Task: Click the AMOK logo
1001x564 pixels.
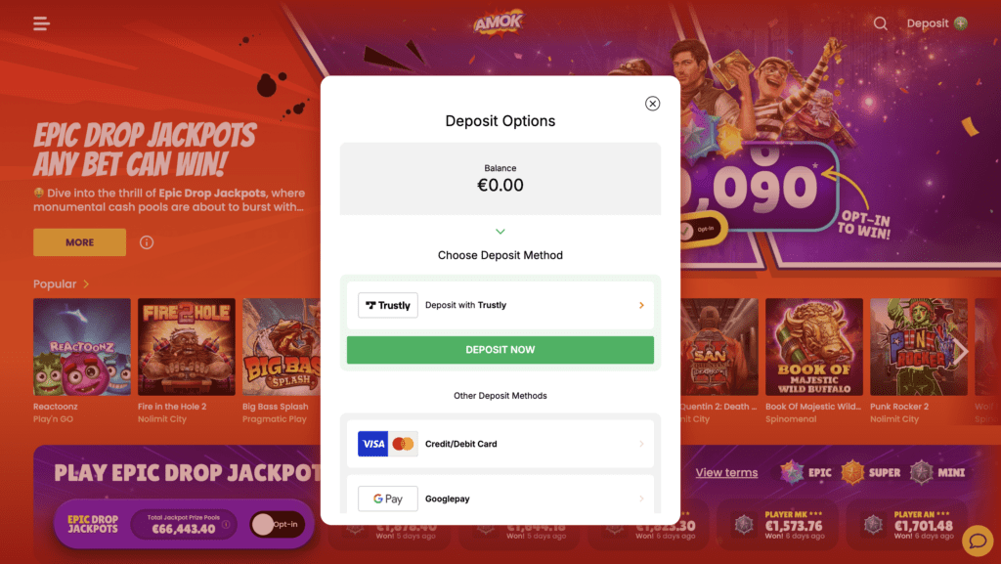Action: [499, 22]
